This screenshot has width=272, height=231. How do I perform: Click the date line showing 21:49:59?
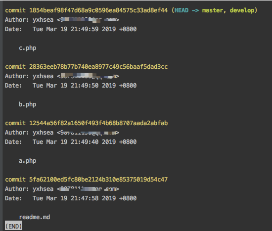click(x=71, y=29)
